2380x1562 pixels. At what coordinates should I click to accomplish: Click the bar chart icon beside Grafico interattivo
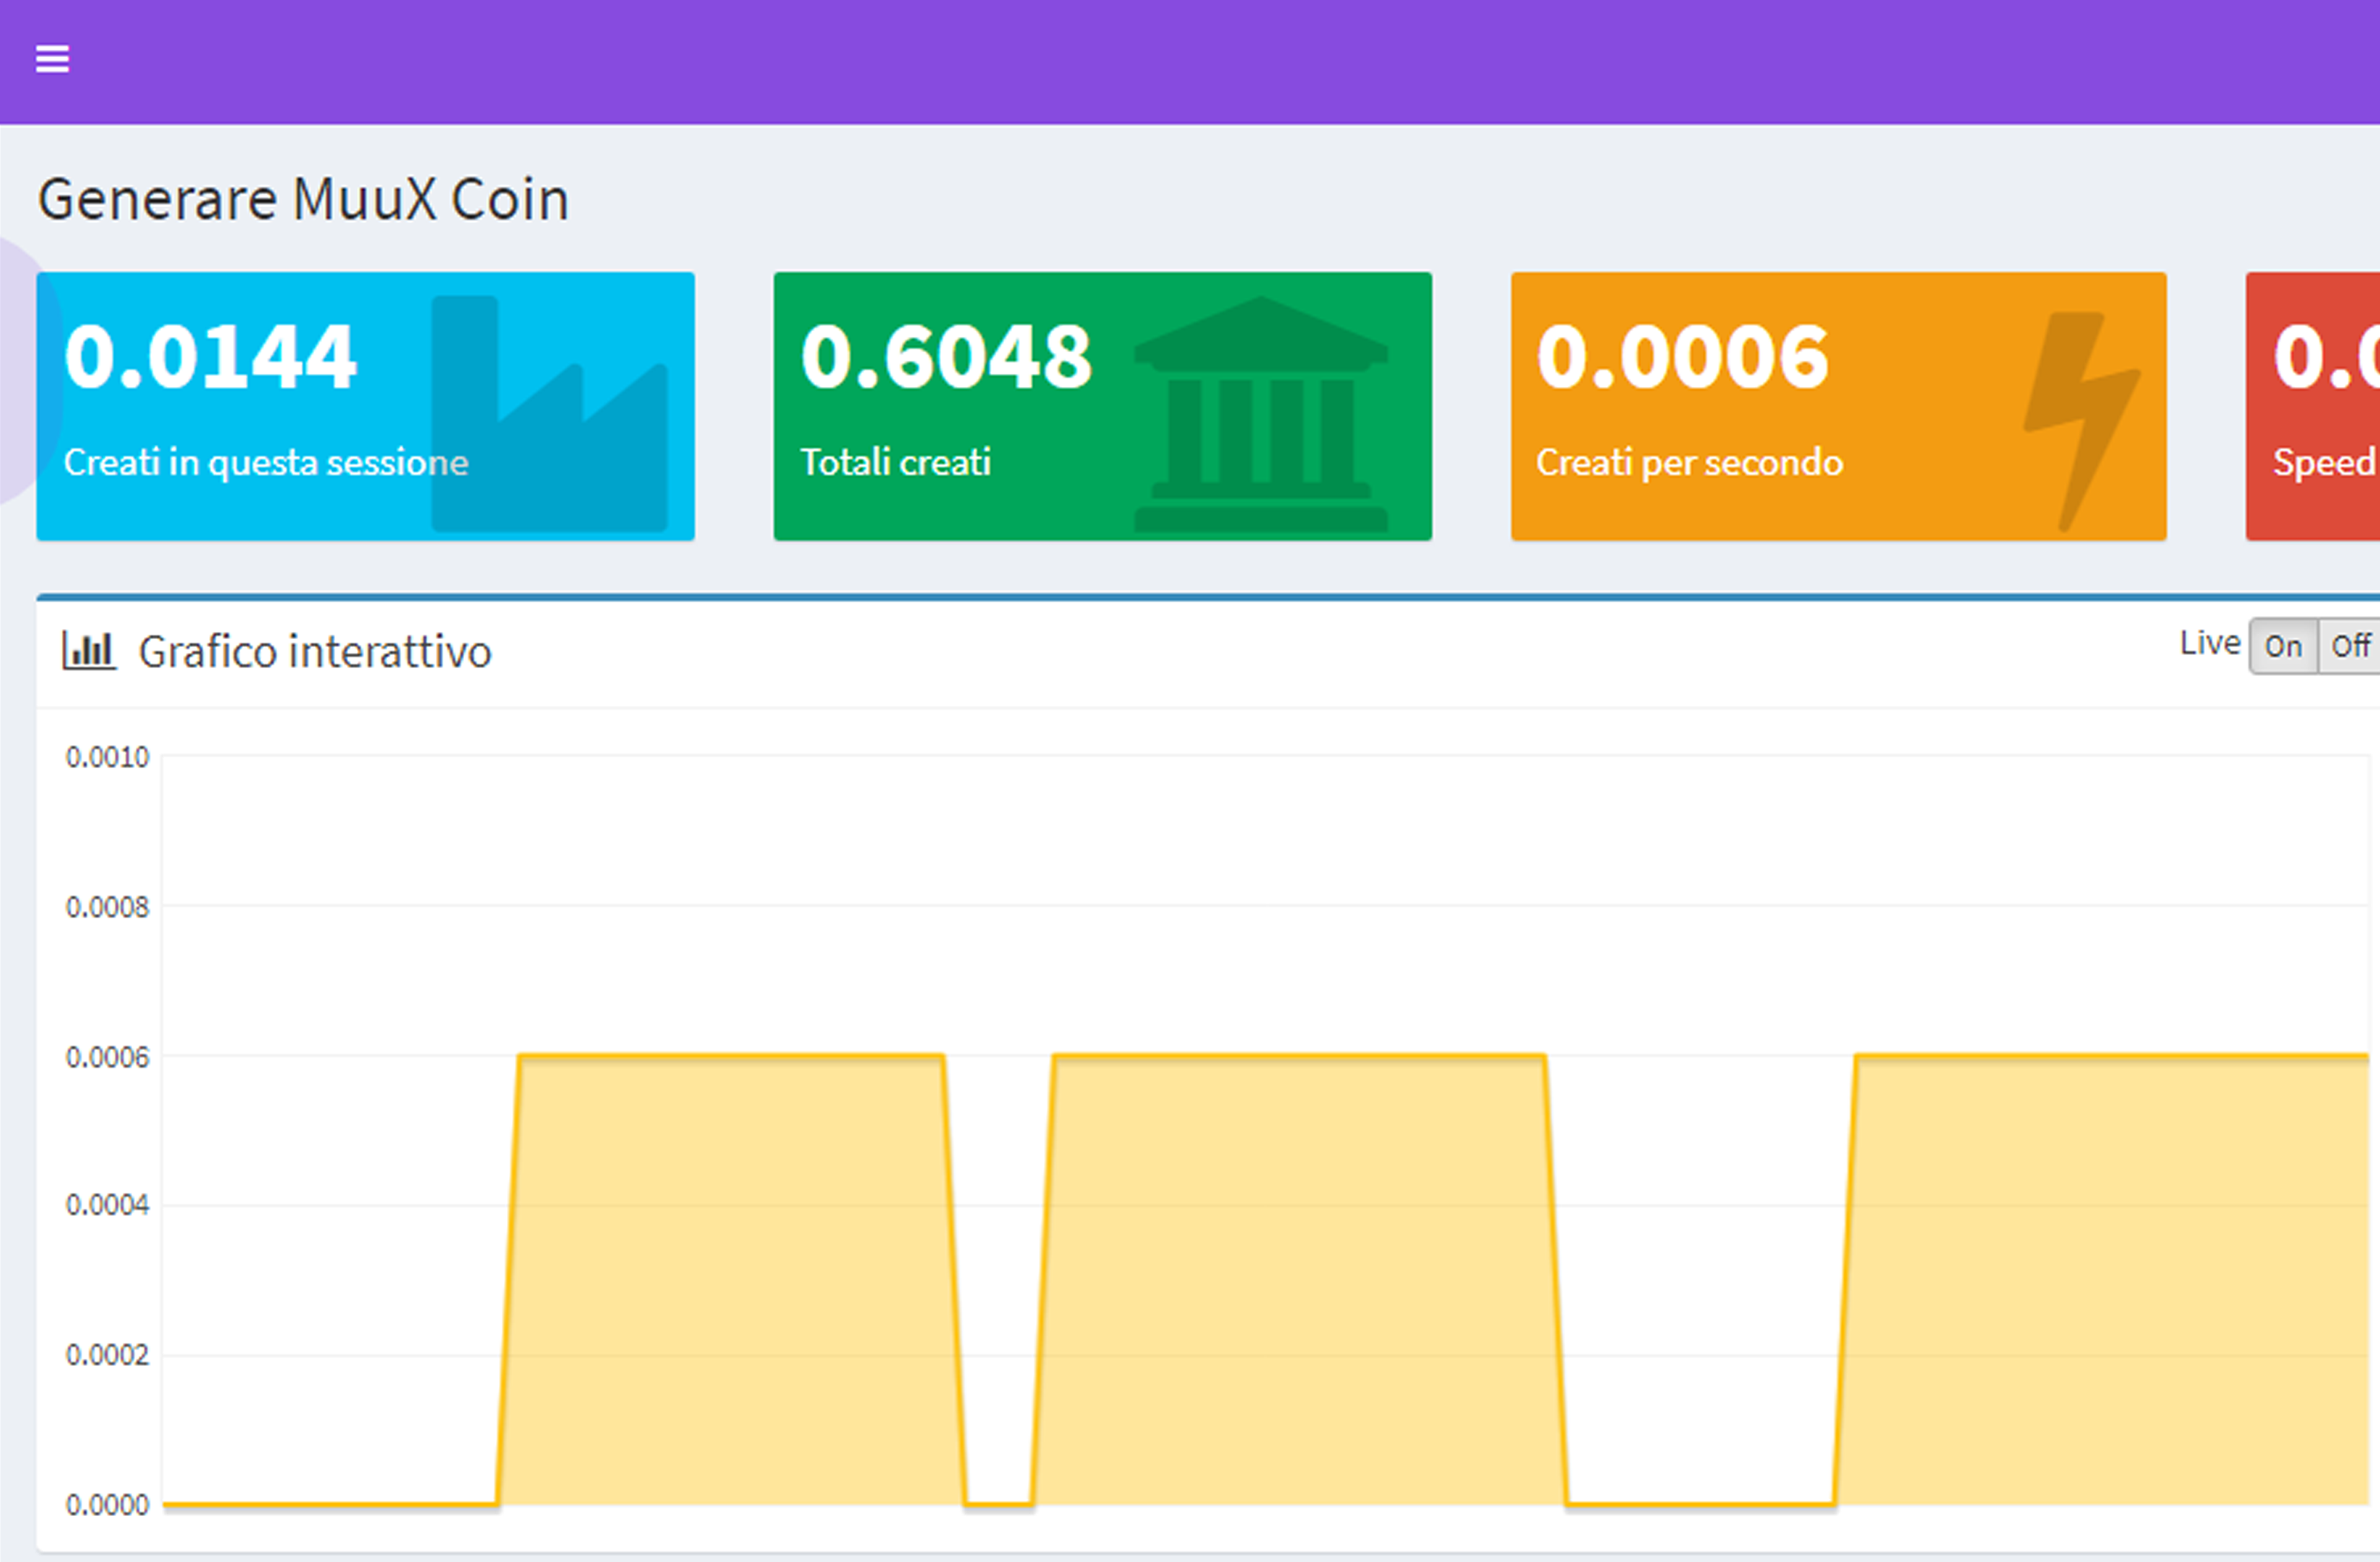point(89,650)
